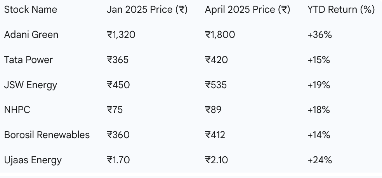The width and height of the screenshot is (382, 178).
Task: Click NHPC's ₹89 April price
Action: [x=213, y=110]
